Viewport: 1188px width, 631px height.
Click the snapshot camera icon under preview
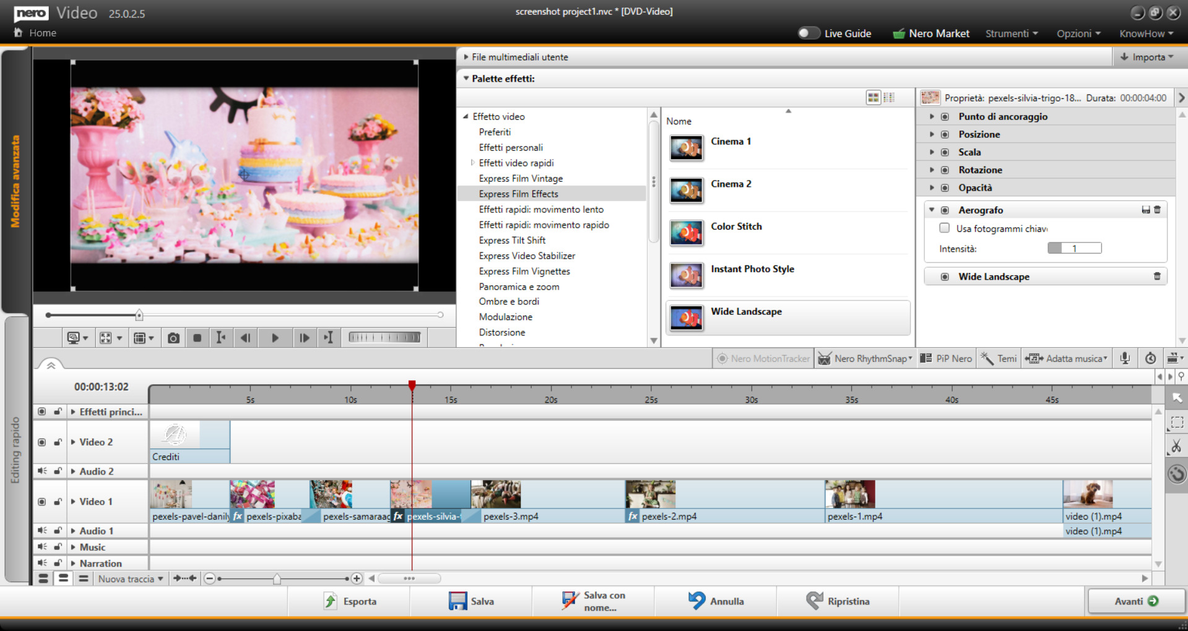tap(173, 338)
